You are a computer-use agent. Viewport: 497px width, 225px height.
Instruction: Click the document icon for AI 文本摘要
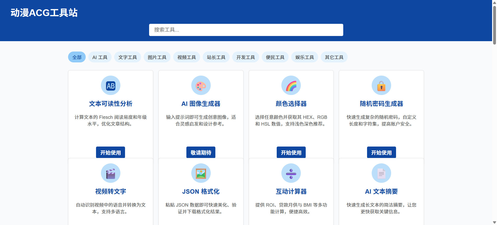pos(381,173)
